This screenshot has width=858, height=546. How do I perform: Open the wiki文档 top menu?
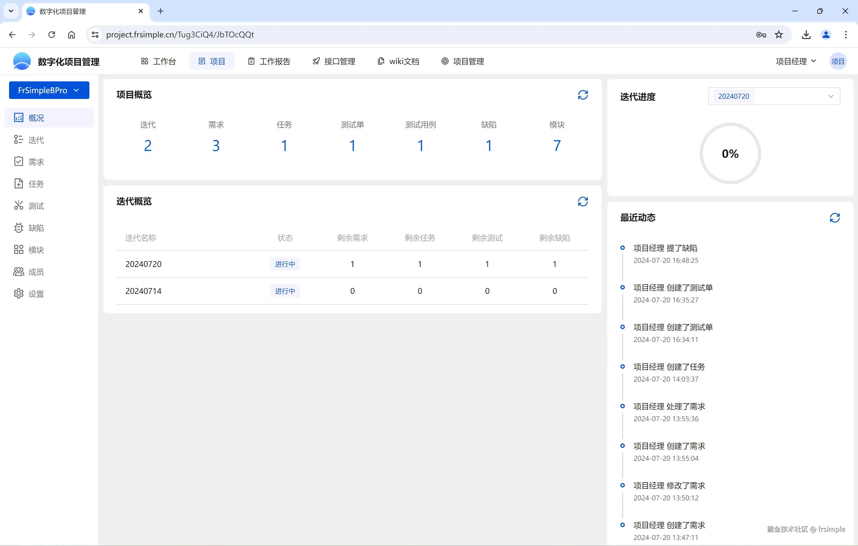tap(398, 61)
